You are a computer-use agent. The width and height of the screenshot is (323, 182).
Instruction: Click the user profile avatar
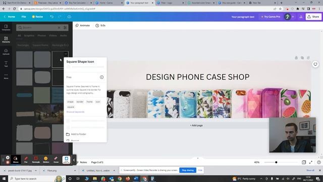287,17
